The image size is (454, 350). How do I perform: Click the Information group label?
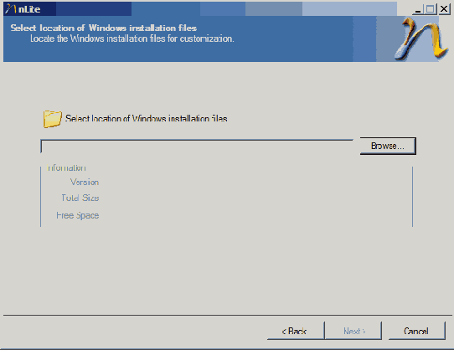point(66,168)
